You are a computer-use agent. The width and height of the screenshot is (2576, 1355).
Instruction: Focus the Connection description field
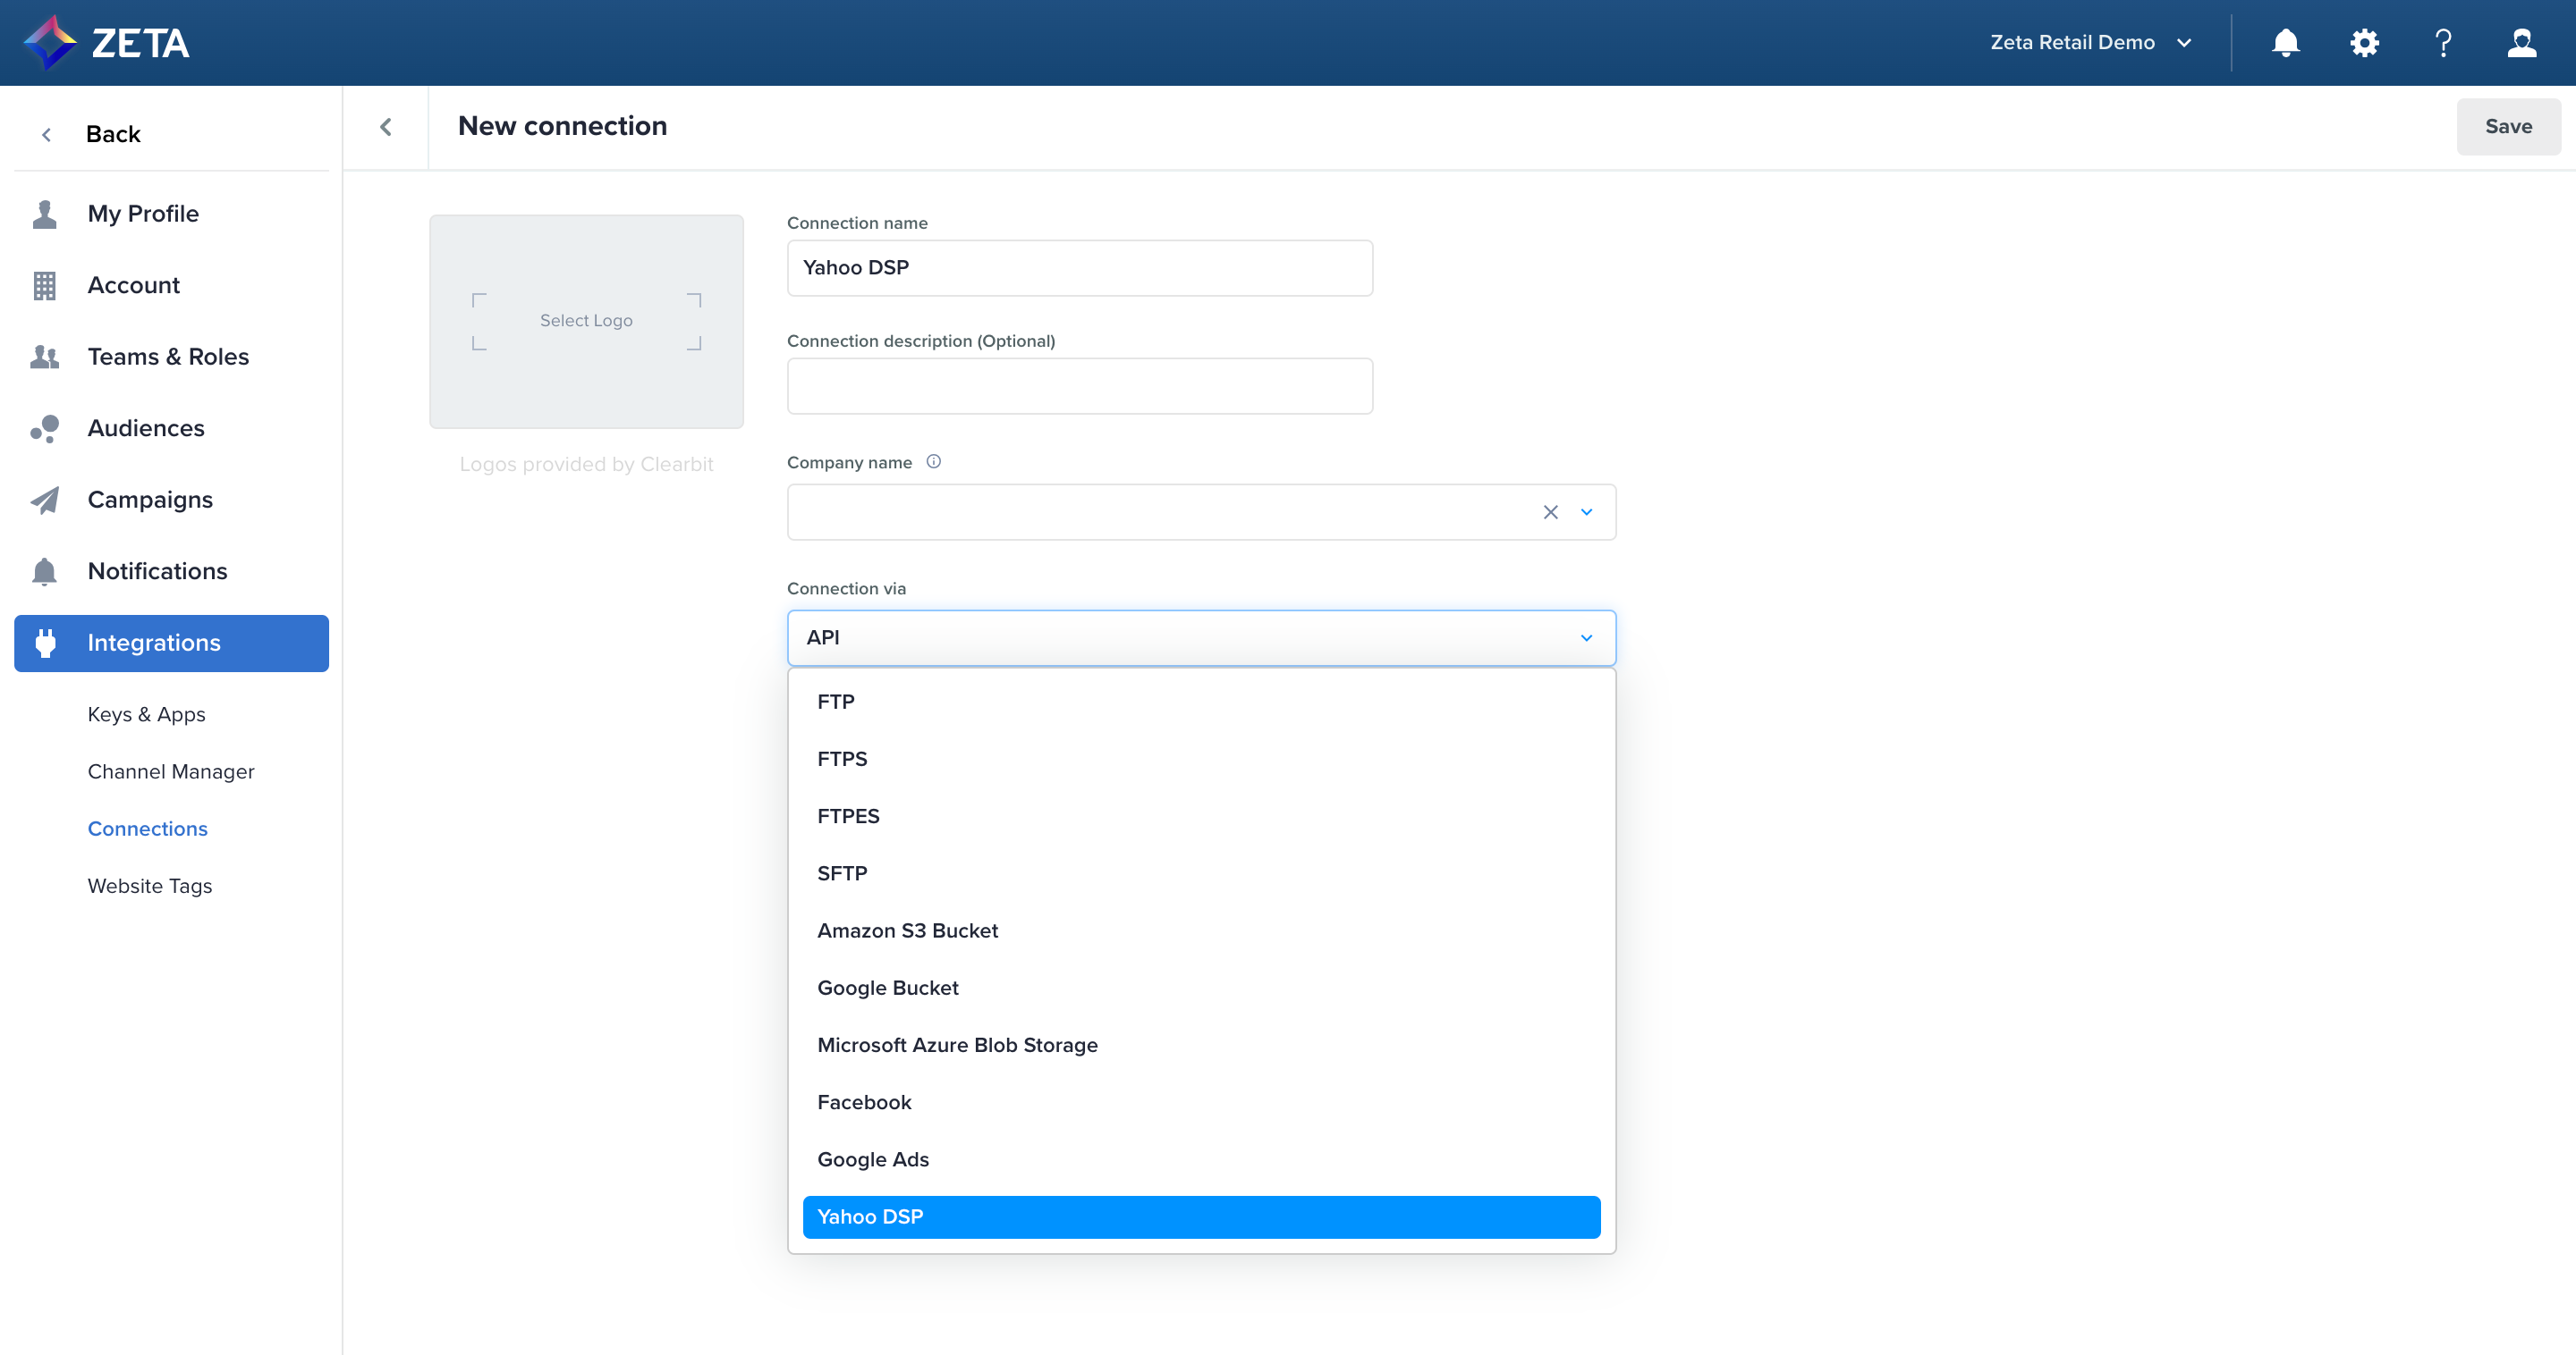[1079, 387]
